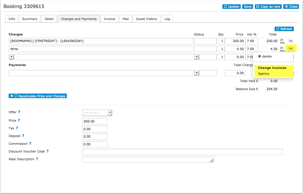Open new charge status dropdown arrow

[x=197, y=57]
